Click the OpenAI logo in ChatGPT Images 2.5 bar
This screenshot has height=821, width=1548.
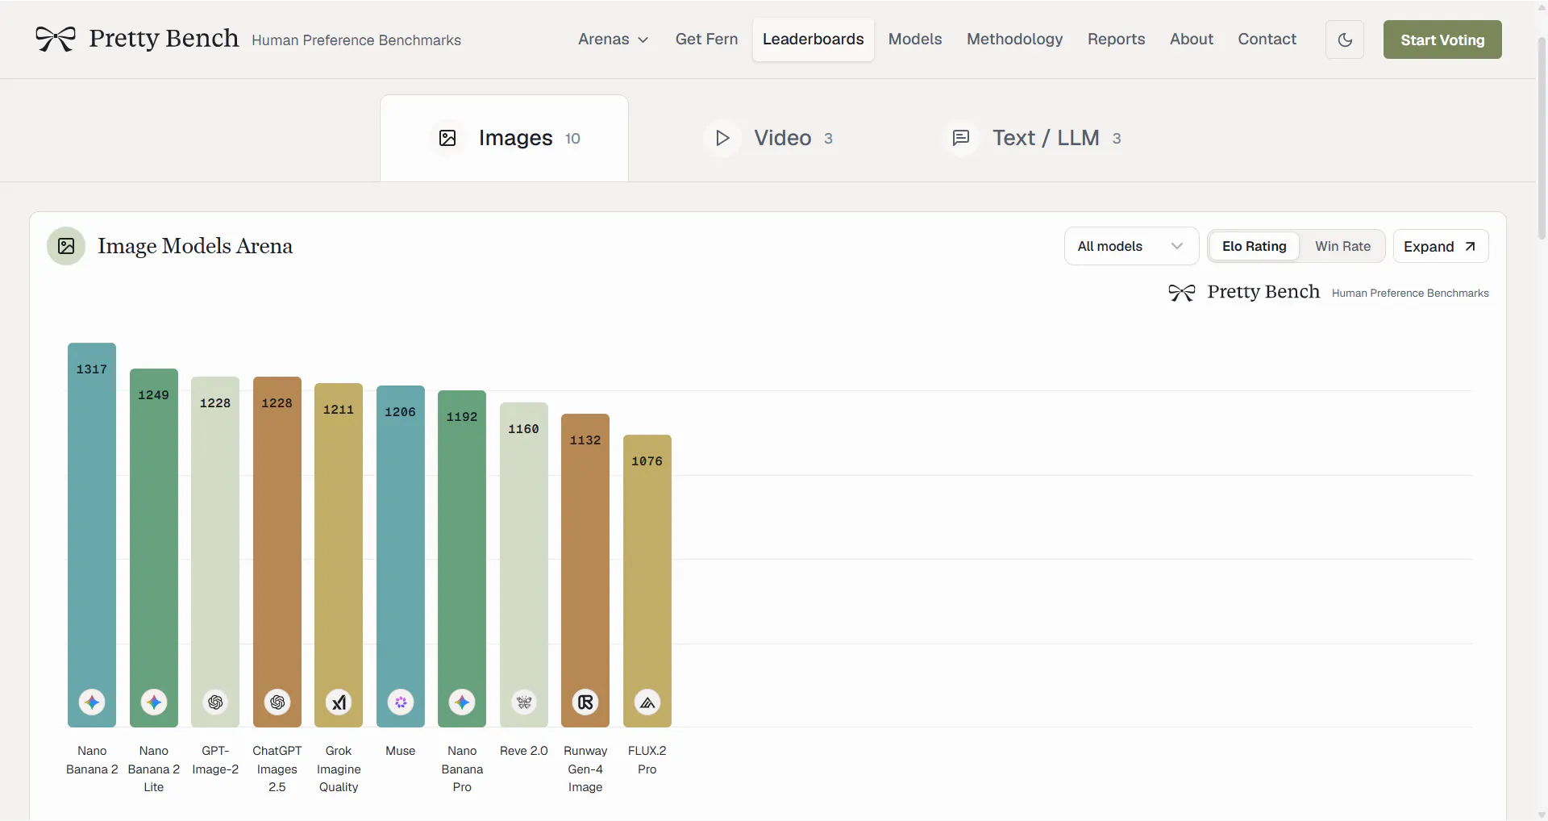tap(277, 702)
